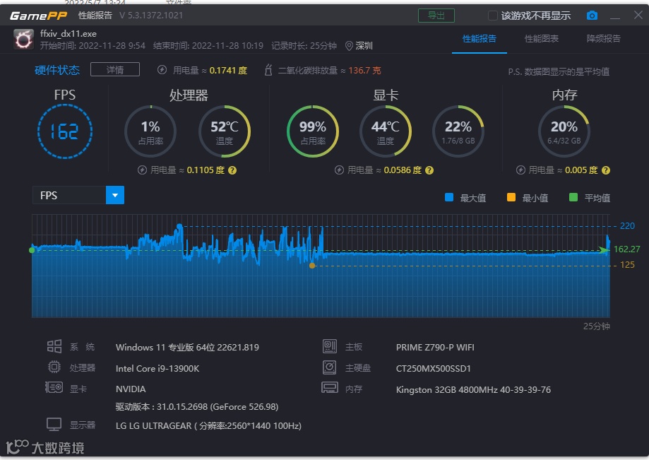Click the carbon dioxide emission icon
The image size is (649, 460).
point(268,70)
